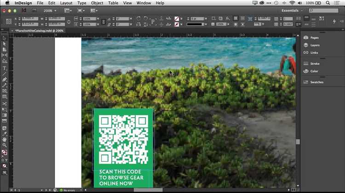345x193 pixels.
Task: Select the Type tool
Action: point(4,68)
